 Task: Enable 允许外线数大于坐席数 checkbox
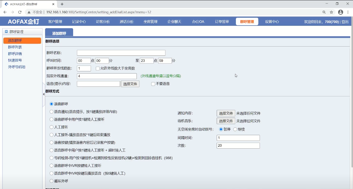(x=98, y=68)
